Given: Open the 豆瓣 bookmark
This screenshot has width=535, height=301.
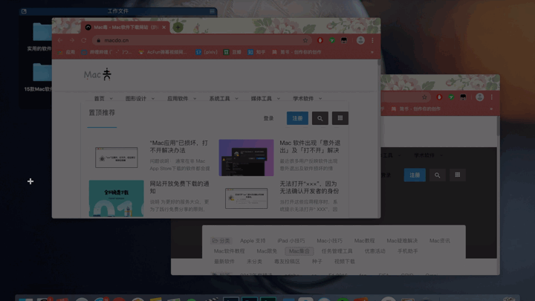Looking at the screenshot, I should pyautogui.click(x=233, y=52).
